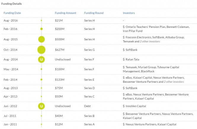197x129 pixels.
Task: Expand '2 other investors' in the Feb 2014 row
Action: [174, 82]
